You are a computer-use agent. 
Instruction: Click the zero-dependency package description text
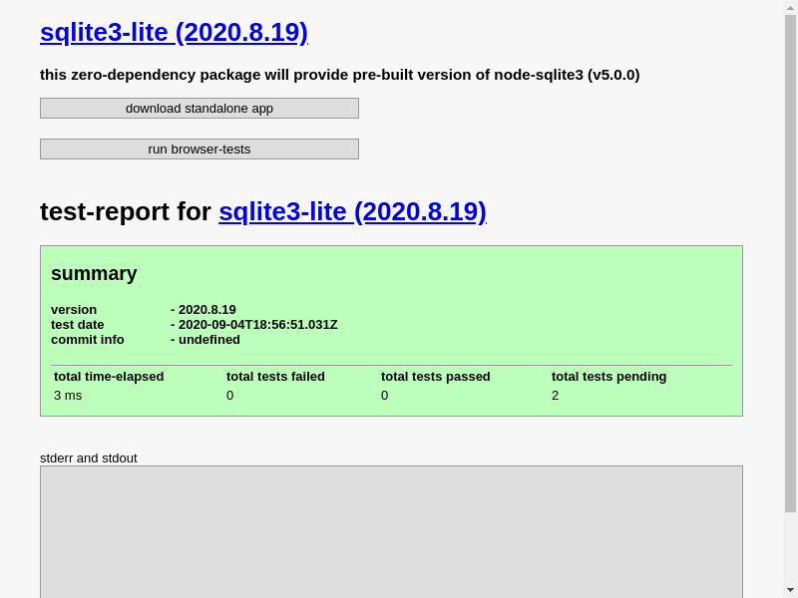tap(340, 75)
